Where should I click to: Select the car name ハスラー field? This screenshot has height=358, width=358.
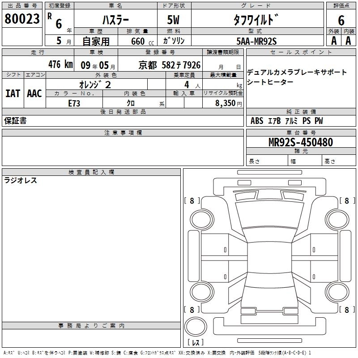coord(115,21)
